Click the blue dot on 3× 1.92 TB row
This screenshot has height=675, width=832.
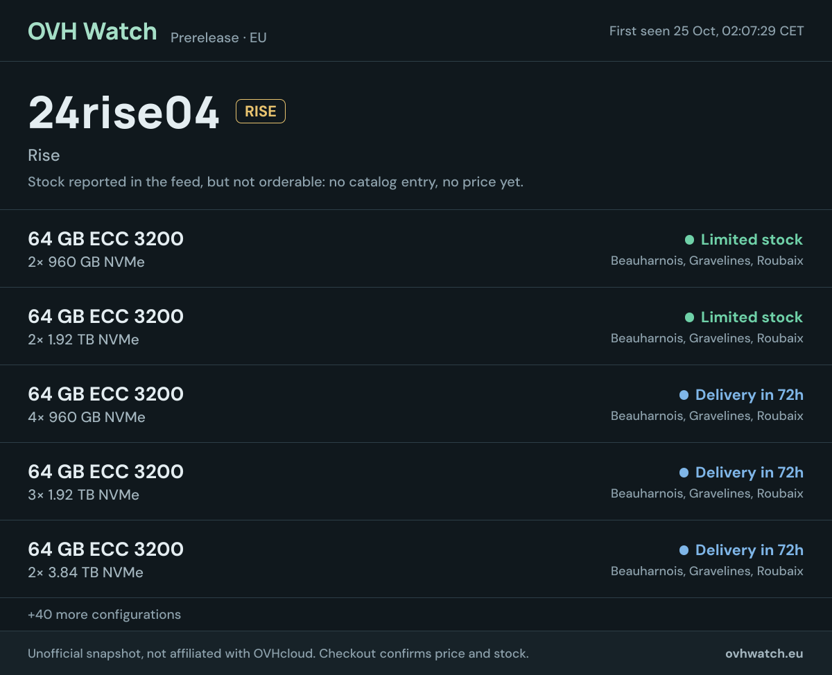click(684, 473)
